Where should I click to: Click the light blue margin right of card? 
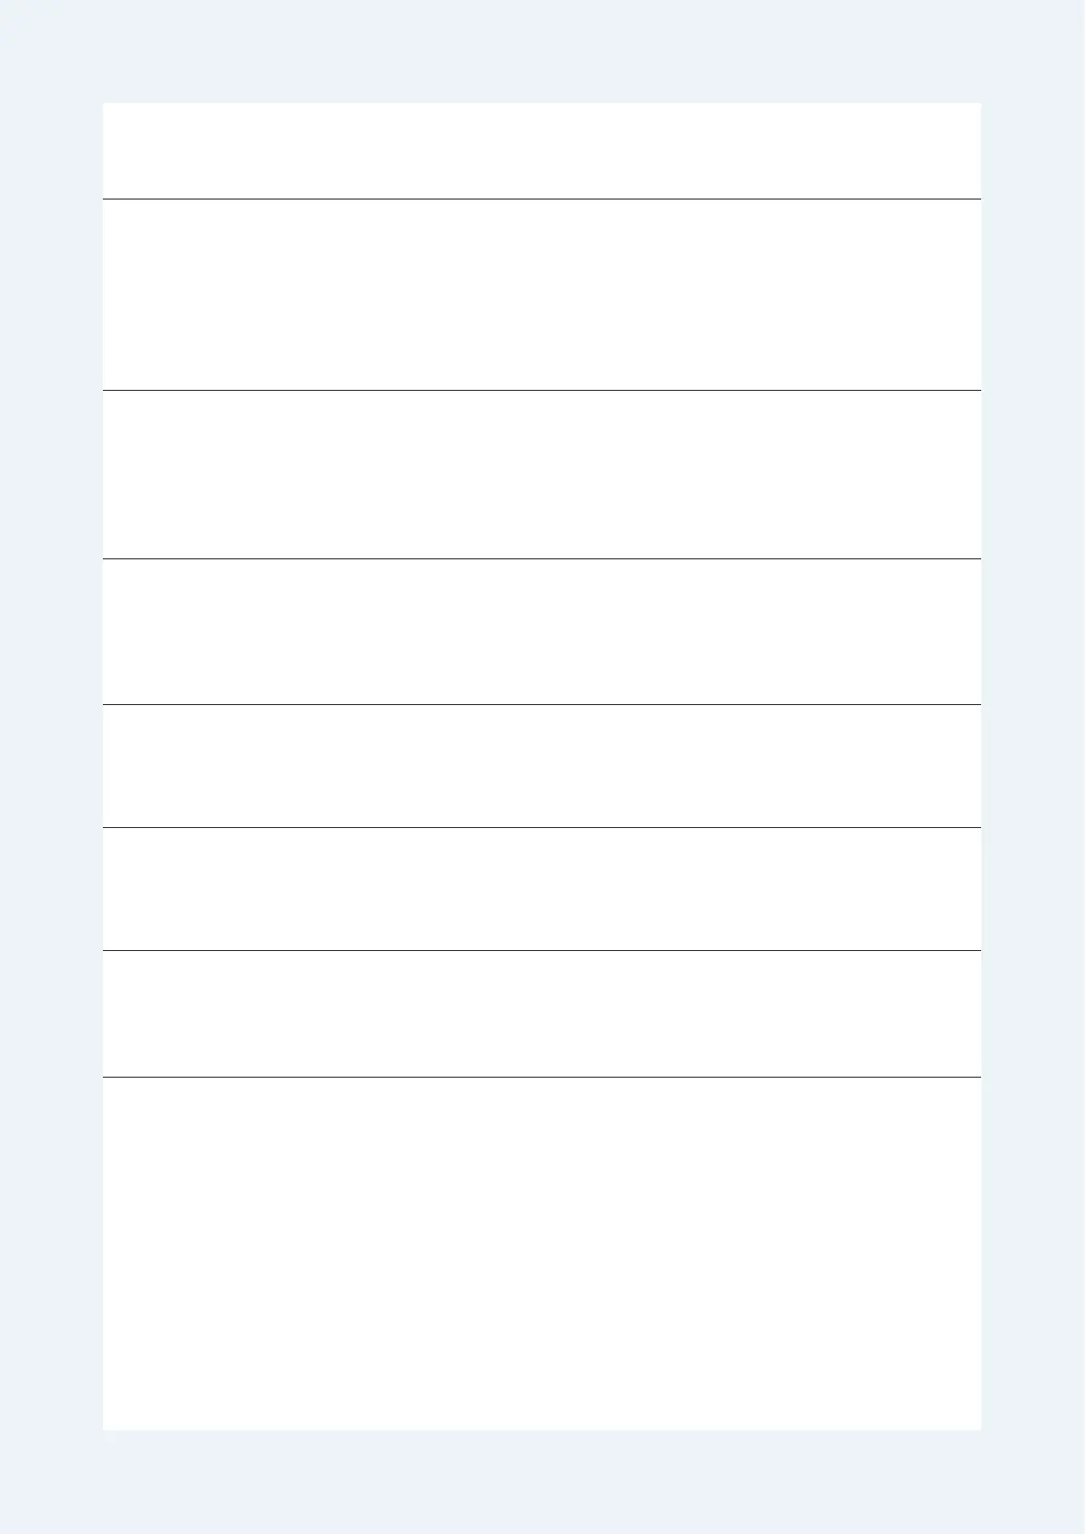click(1033, 766)
